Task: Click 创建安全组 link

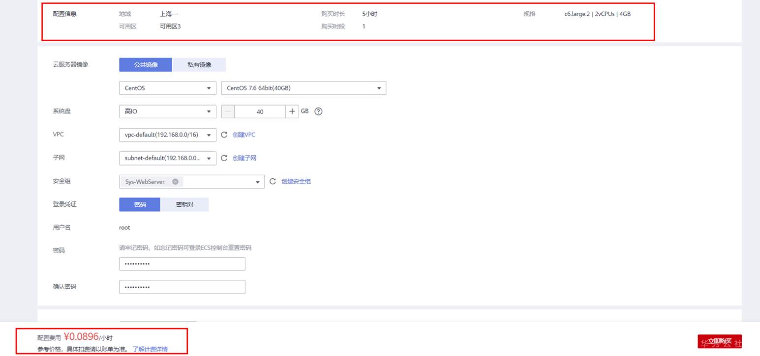Action: click(296, 182)
